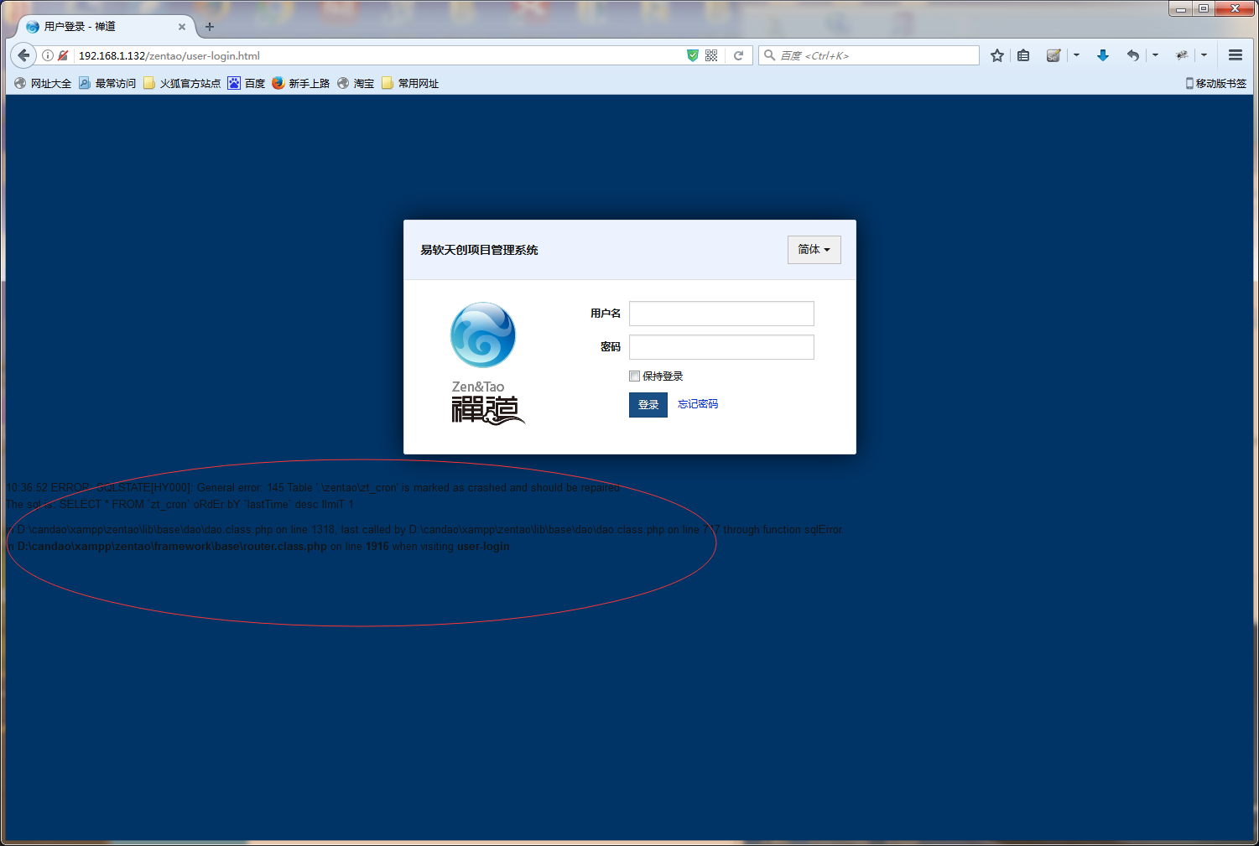The height and width of the screenshot is (846, 1259).
Task: Focus the 密码 password field
Action: [x=721, y=347]
